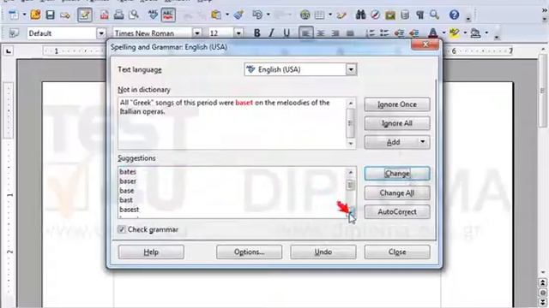This screenshot has height=308, width=549.
Task: Click the Document as E-mail icon
Action: [65, 15]
